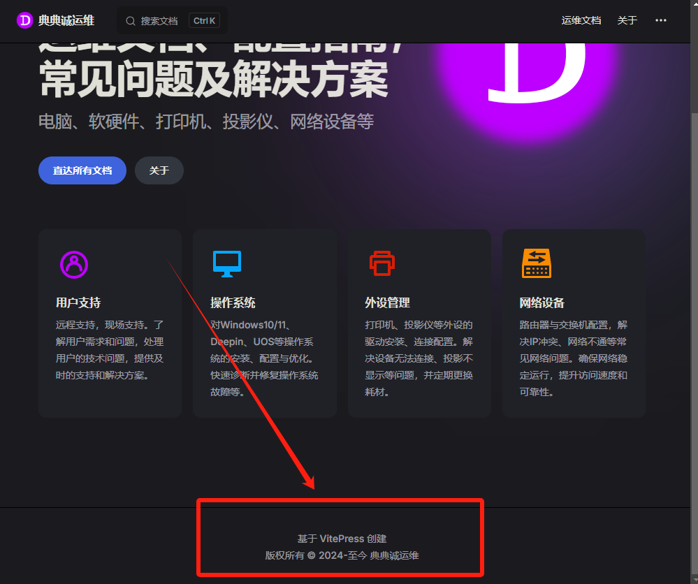698x584 pixels.
Task: Click the purple D site logo
Action: [x=24, y=20]
